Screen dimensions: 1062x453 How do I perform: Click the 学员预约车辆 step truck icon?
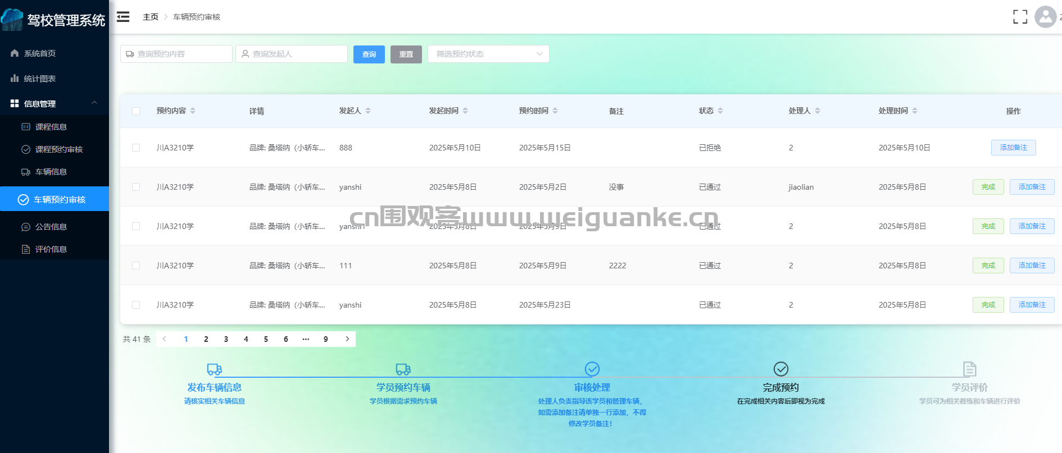(x=403, y=369)
